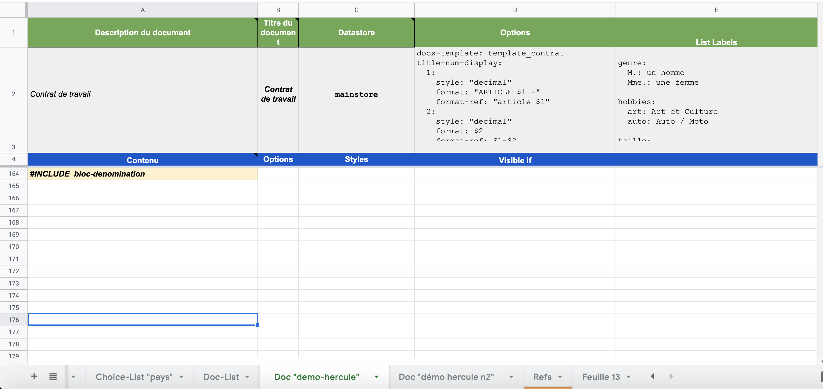This screenshot has height=389, width=823.
Task: Select the "mainstore" cell
Action: pos(357,94)
